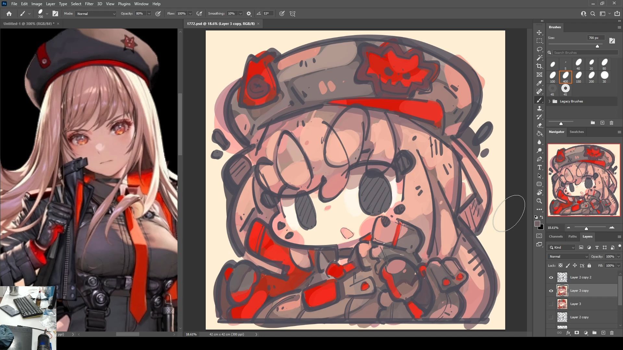Add layer style fx icon
The width and height of the screenshot is (623, 350).
click(568, 333)
